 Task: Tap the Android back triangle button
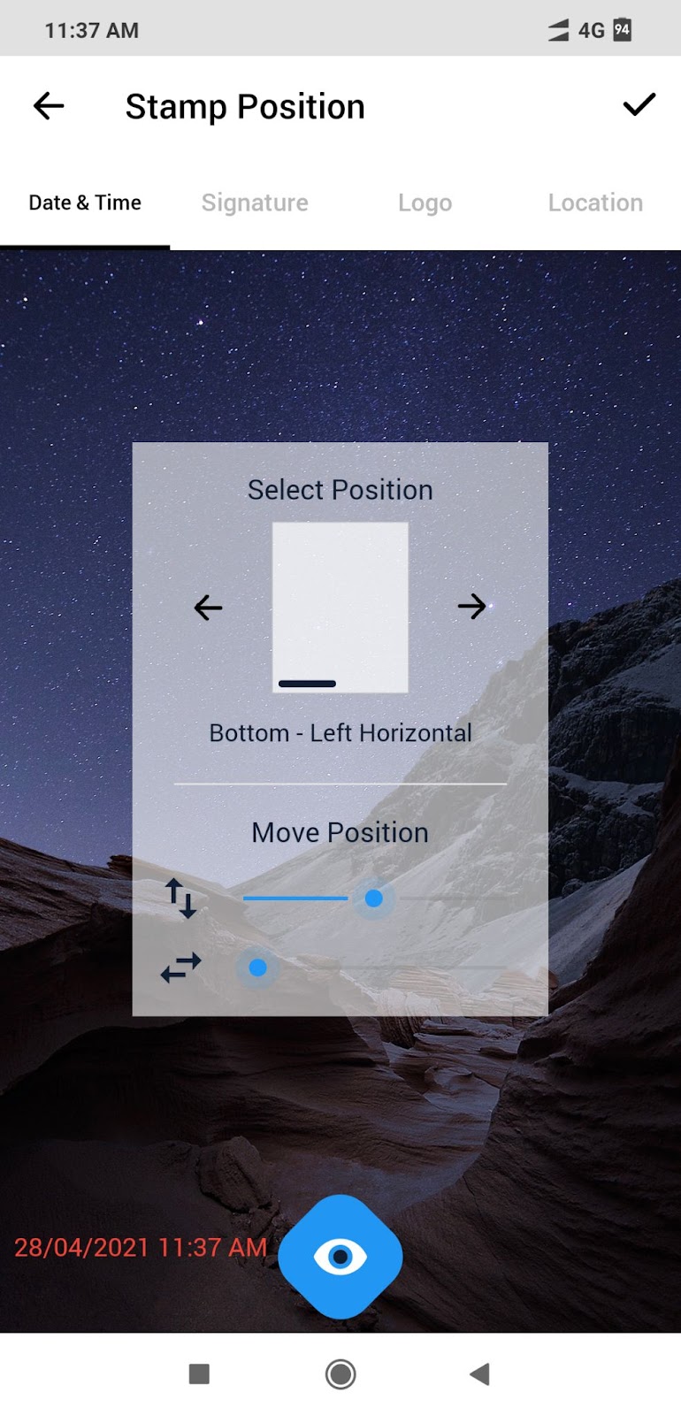(479, 1373)
